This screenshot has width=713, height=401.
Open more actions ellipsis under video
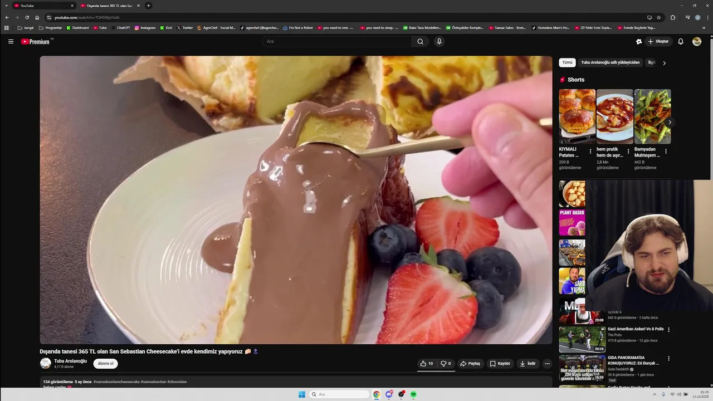(547, 364)
